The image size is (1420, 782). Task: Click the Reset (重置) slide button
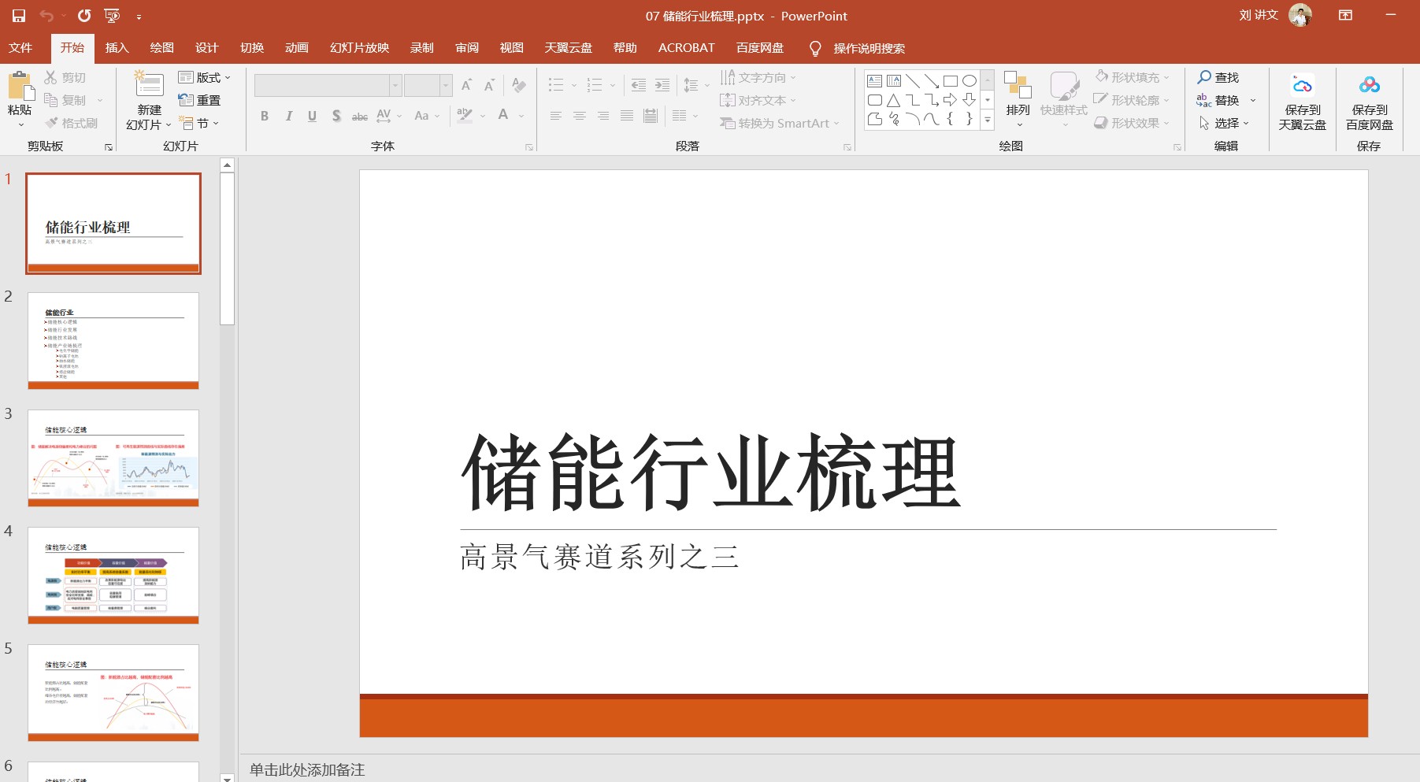pyautogui.click(x=199, y=100)
